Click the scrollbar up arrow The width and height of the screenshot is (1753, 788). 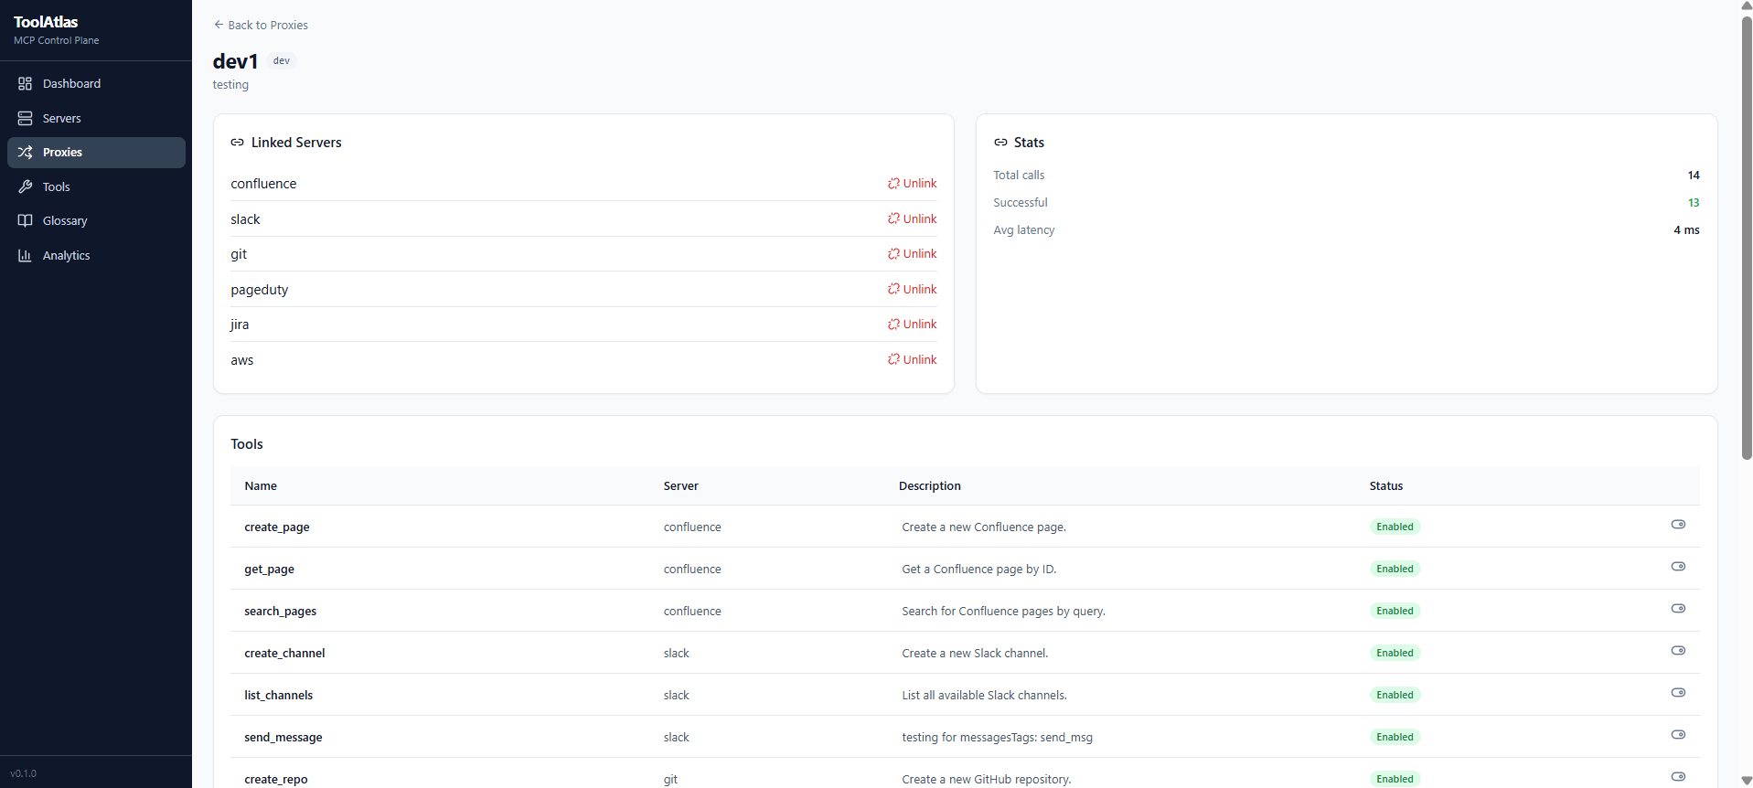pyautogui.click(x=1747, y=5)
